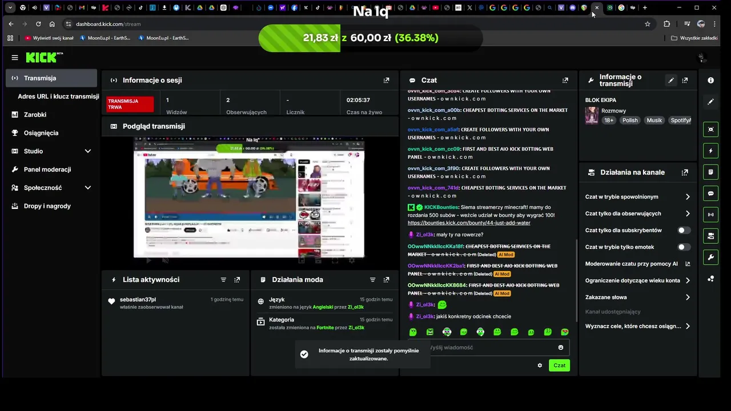Toggle the broadcast signal icon in right toolbar
The width and height of the screenshot is (731, 411).
[710, 215]
